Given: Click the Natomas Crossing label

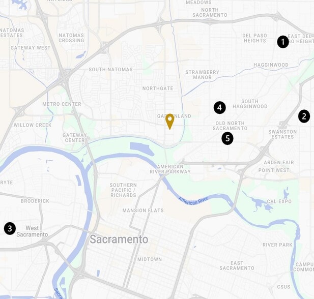Looking at the screenshot, I should tap(71, 38).
